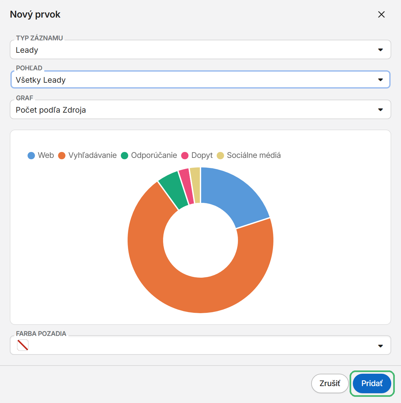
Task: Open the Typ záznamu dropdown
Action: pos(200,50)
